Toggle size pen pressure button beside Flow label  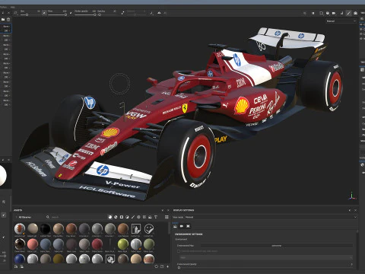(x=44, y=13)
